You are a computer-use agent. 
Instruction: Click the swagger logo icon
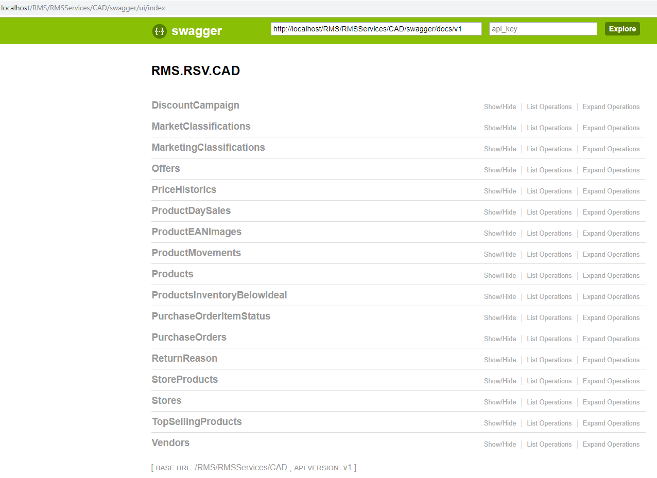160,31
